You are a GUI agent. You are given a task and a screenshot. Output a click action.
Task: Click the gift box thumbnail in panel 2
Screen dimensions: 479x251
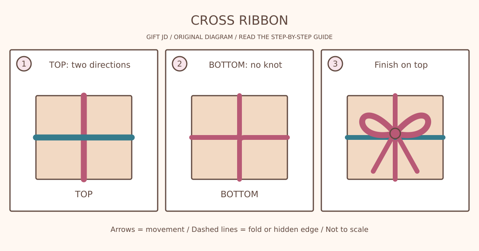[x=239, y=137]
